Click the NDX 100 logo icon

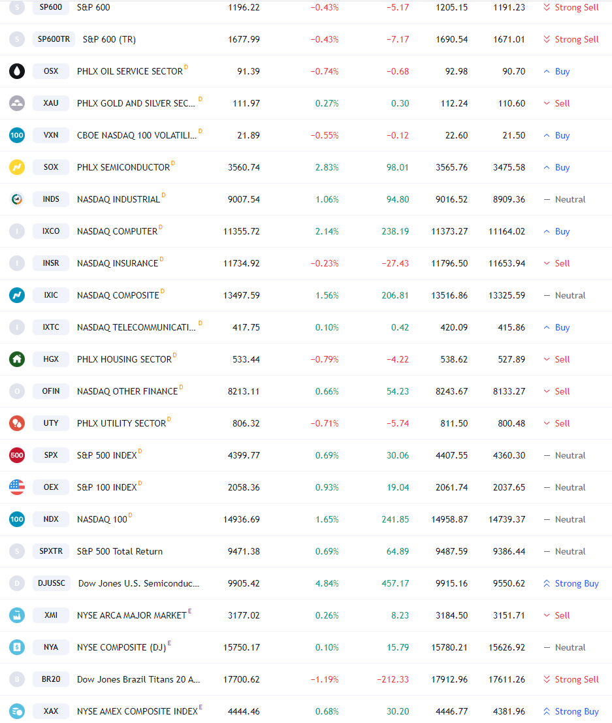point(17,519)
